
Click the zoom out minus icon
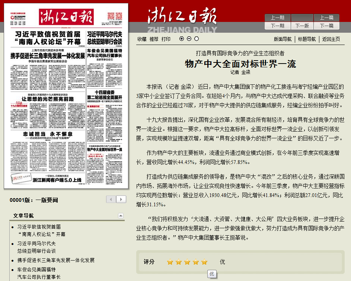pyautogui.click(x=189, y=39)
